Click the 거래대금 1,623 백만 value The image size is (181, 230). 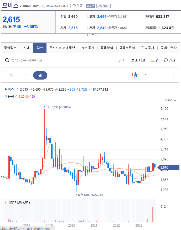[167, 28]
